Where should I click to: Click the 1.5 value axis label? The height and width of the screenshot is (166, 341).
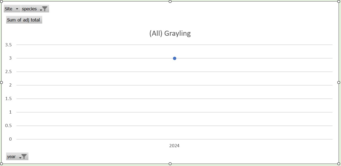(8, 99)
